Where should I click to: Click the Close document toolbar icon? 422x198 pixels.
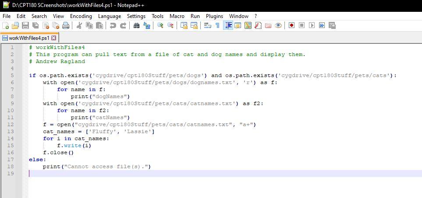[46, 25]
